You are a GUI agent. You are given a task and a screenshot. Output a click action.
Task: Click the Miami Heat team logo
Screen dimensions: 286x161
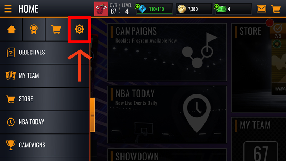pyautogui.click(x=101, y=9)
